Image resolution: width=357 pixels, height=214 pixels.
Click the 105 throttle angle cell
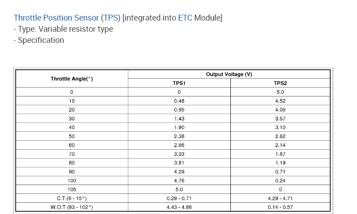tap(72, 189)
